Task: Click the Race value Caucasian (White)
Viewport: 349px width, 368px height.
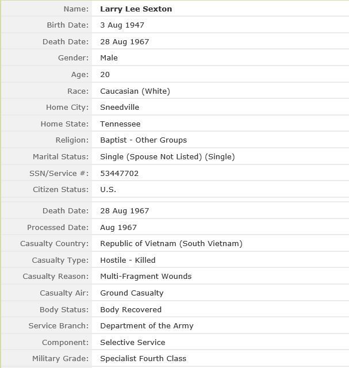Action: [x=135, y=91]
